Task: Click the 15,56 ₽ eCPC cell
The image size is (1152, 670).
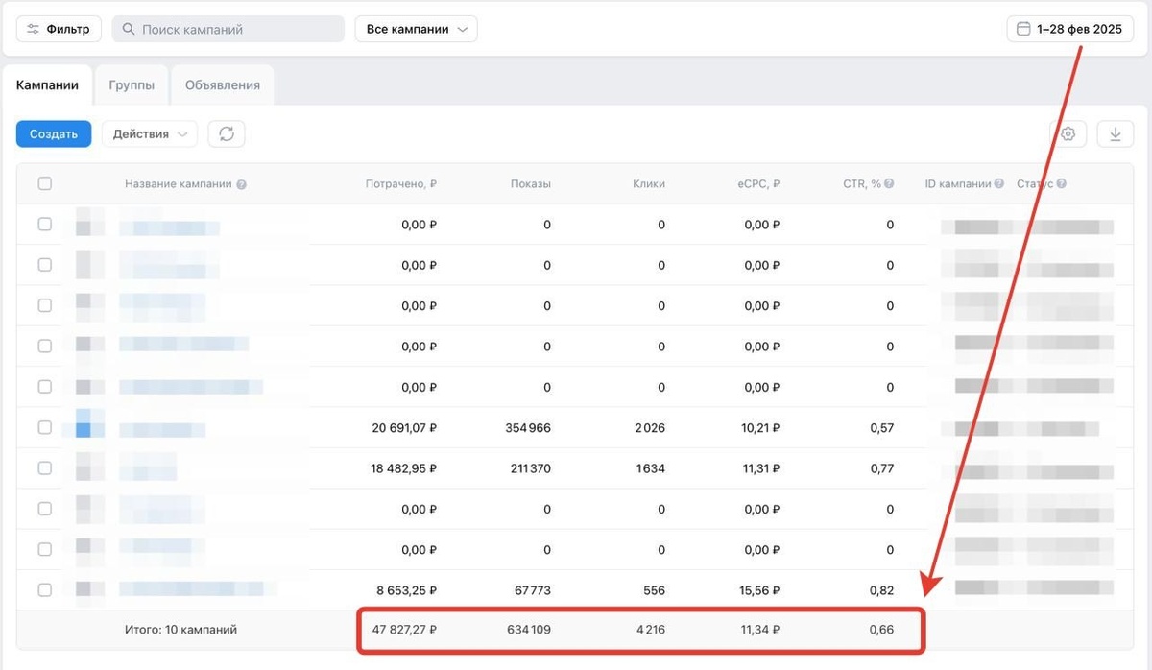Action: click(x=760, y=590)
